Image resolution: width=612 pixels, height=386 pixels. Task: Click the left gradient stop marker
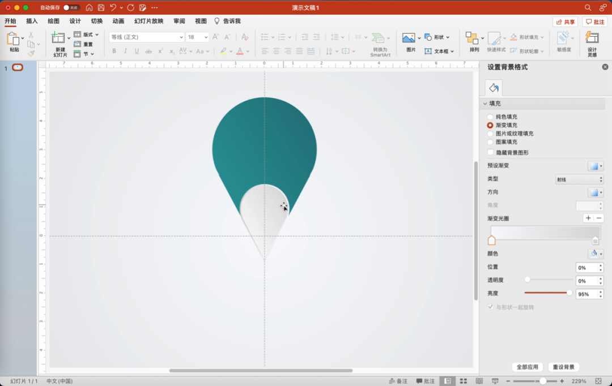pos(491,241)
